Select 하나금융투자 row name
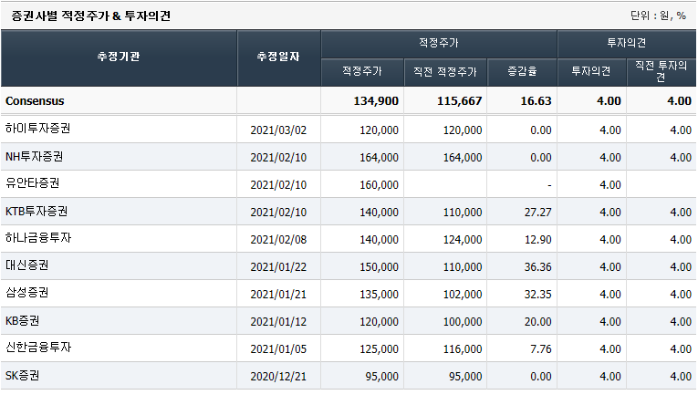698x395 pixels. point(38,238)
